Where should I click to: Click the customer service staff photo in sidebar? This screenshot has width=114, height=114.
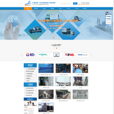pyautogui.click(x=30, y=104)
